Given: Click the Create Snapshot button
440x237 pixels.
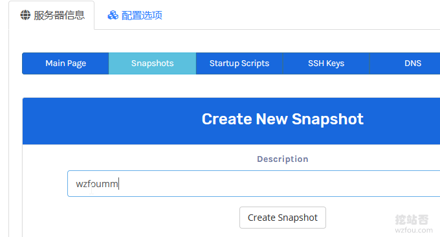Looking at the screenshot, I should pos(283,218).
